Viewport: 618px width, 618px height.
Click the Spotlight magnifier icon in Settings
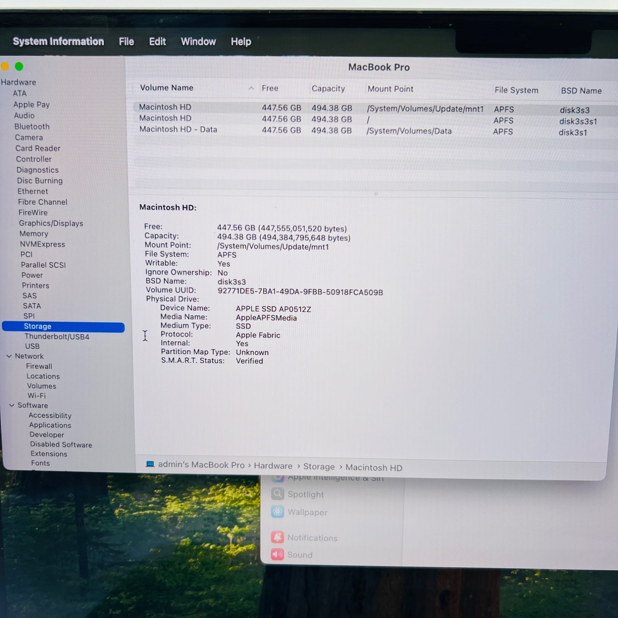point(278,494)
